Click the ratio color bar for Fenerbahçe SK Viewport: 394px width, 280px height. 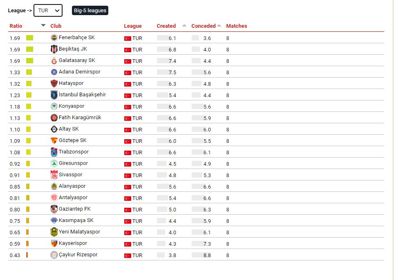click(30, 38)
